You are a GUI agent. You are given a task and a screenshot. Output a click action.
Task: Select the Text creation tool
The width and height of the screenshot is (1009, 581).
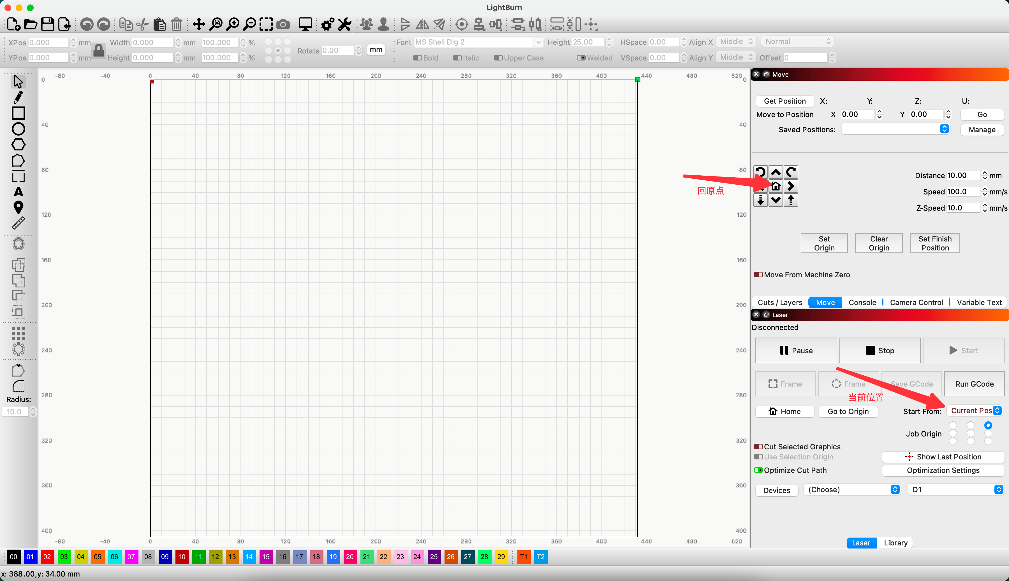tap(18, 192)
